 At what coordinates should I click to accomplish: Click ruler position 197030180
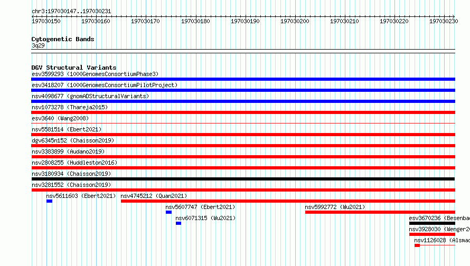tap(195, 21)
